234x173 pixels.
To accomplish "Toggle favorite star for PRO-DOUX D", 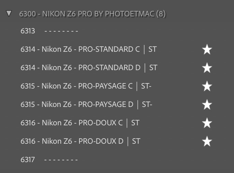I will (207, 142).
